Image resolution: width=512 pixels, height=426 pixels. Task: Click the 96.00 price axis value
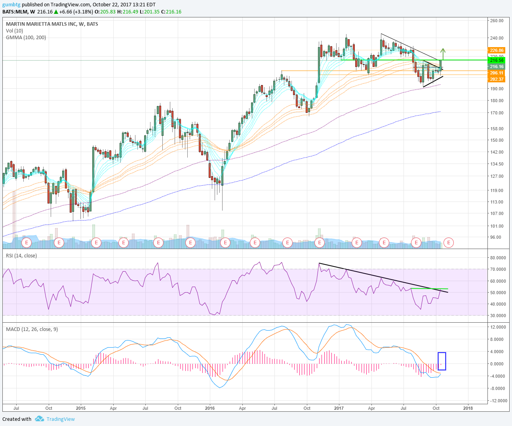click(495, 238)
